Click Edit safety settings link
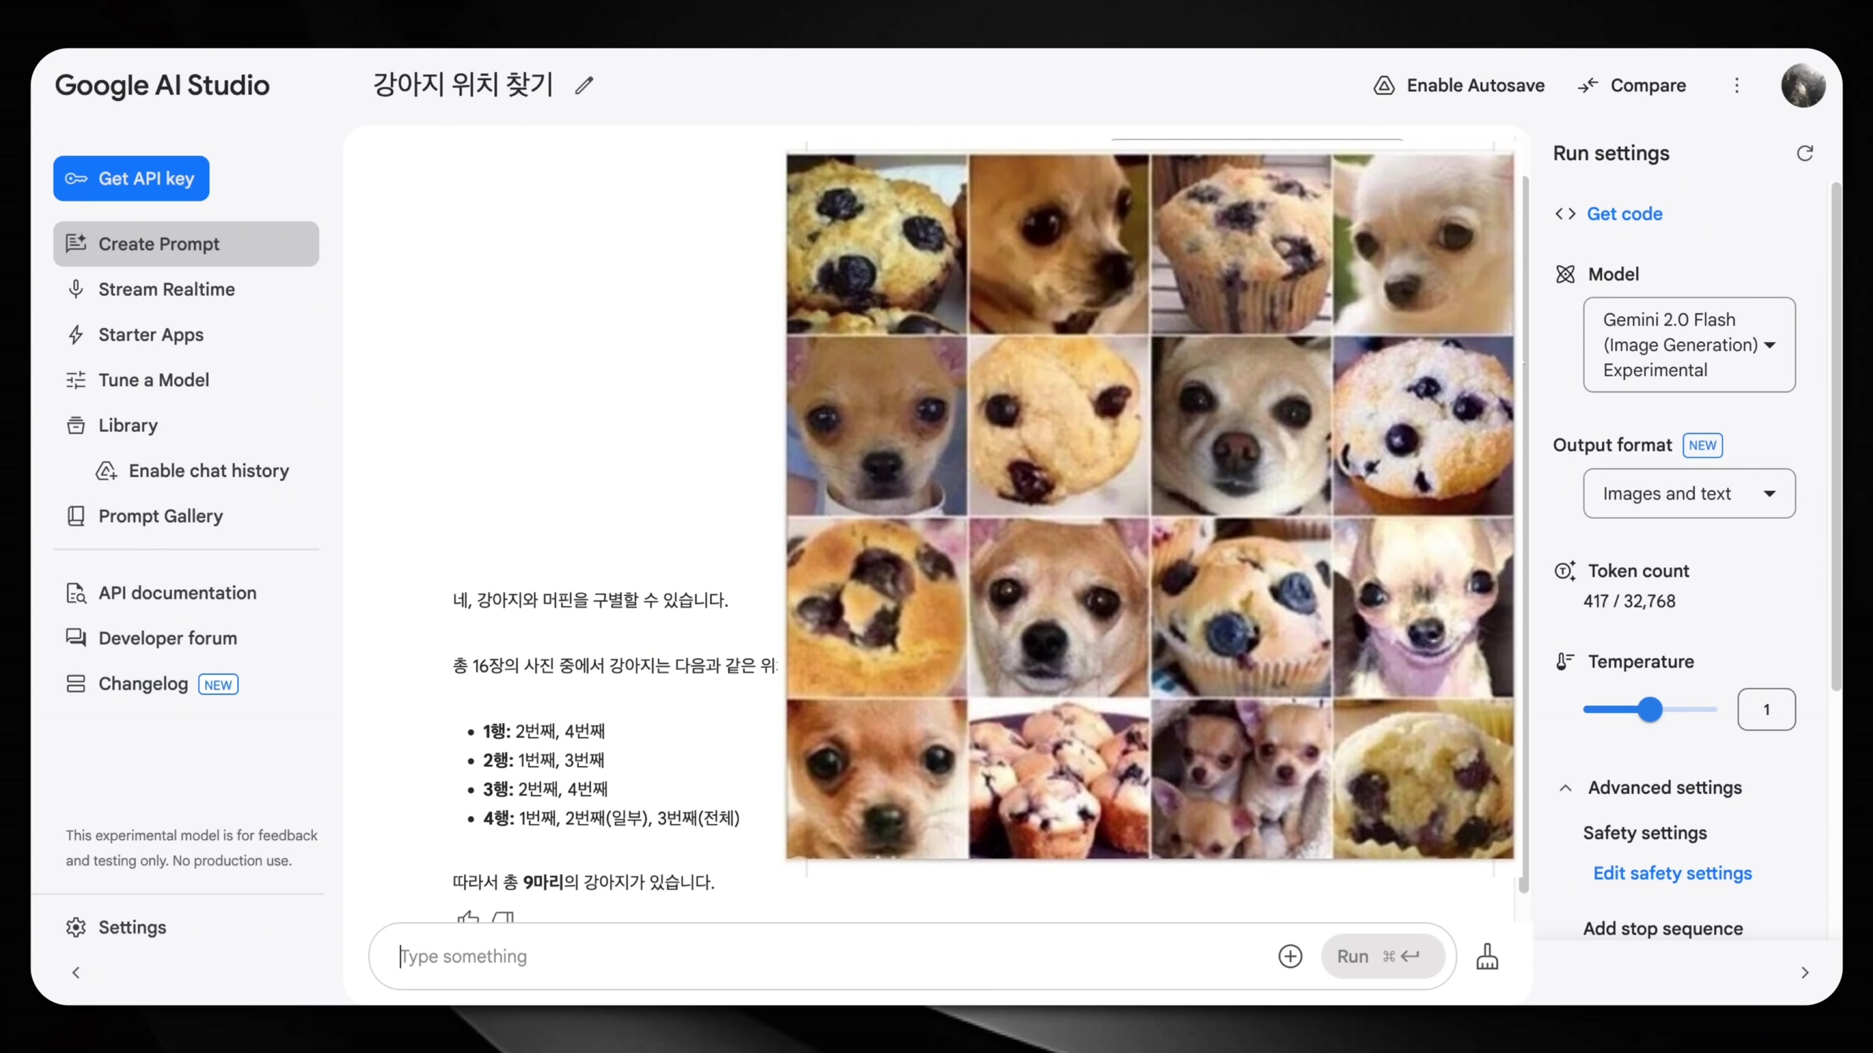Viewport: 1873px width, 1053px height. point(1672,873)
